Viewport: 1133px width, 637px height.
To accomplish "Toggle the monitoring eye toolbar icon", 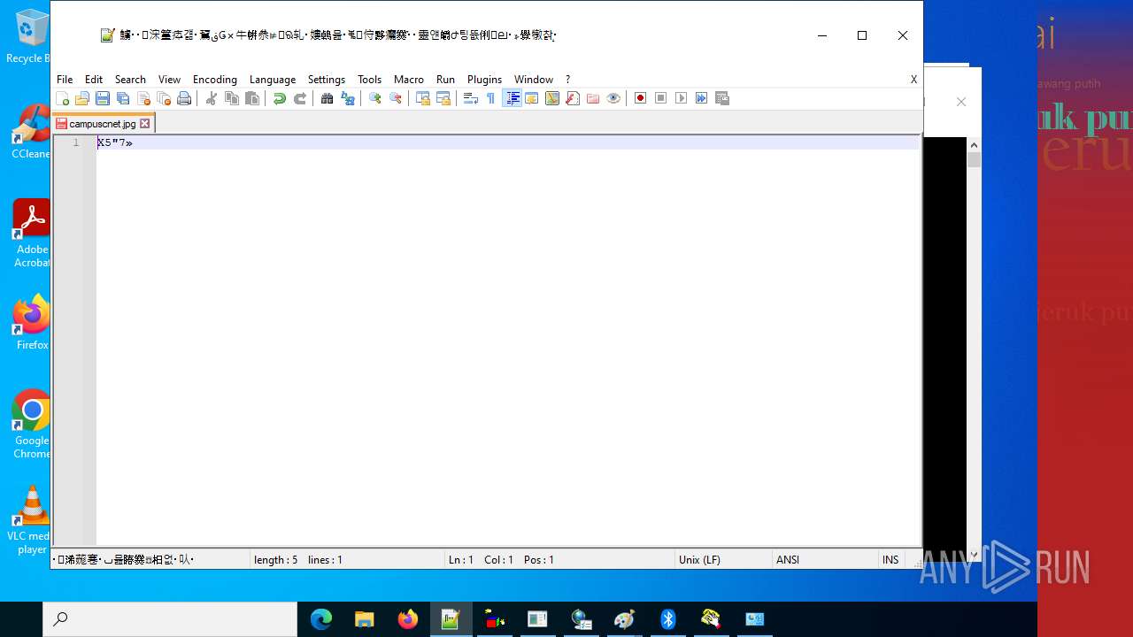I will 613,98.
